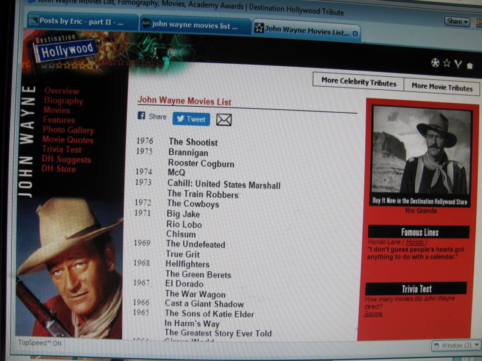Open the DH Store link

click(59, 169)
